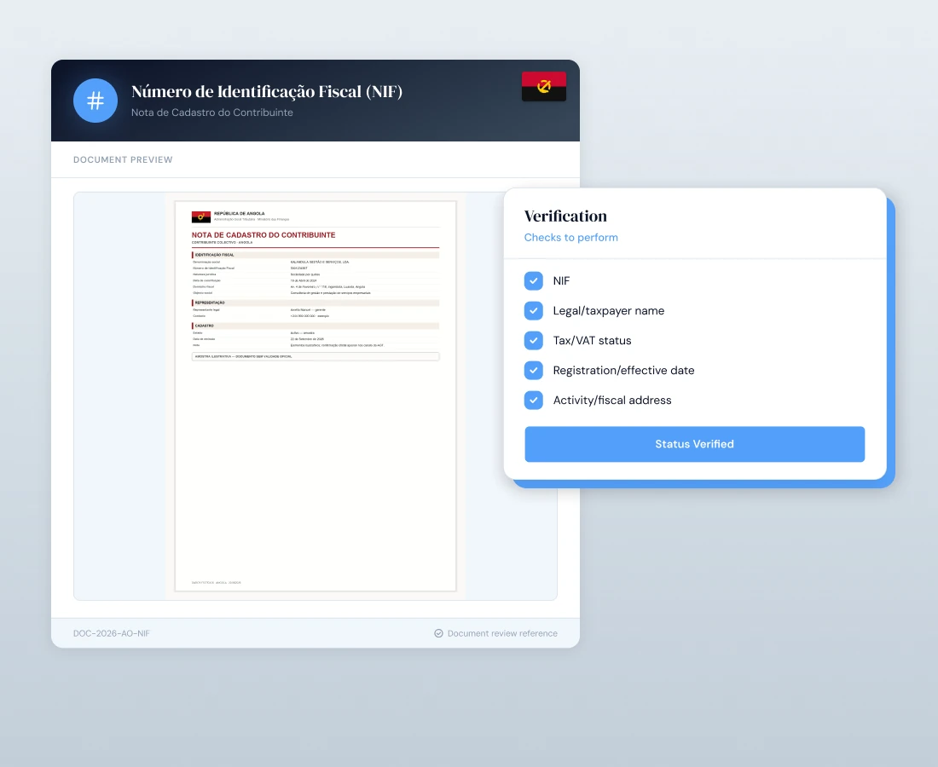Click the small Angola flag on document preview
Image resolution: width=938 pixels, height=767 pixels.
pos(201,216)
